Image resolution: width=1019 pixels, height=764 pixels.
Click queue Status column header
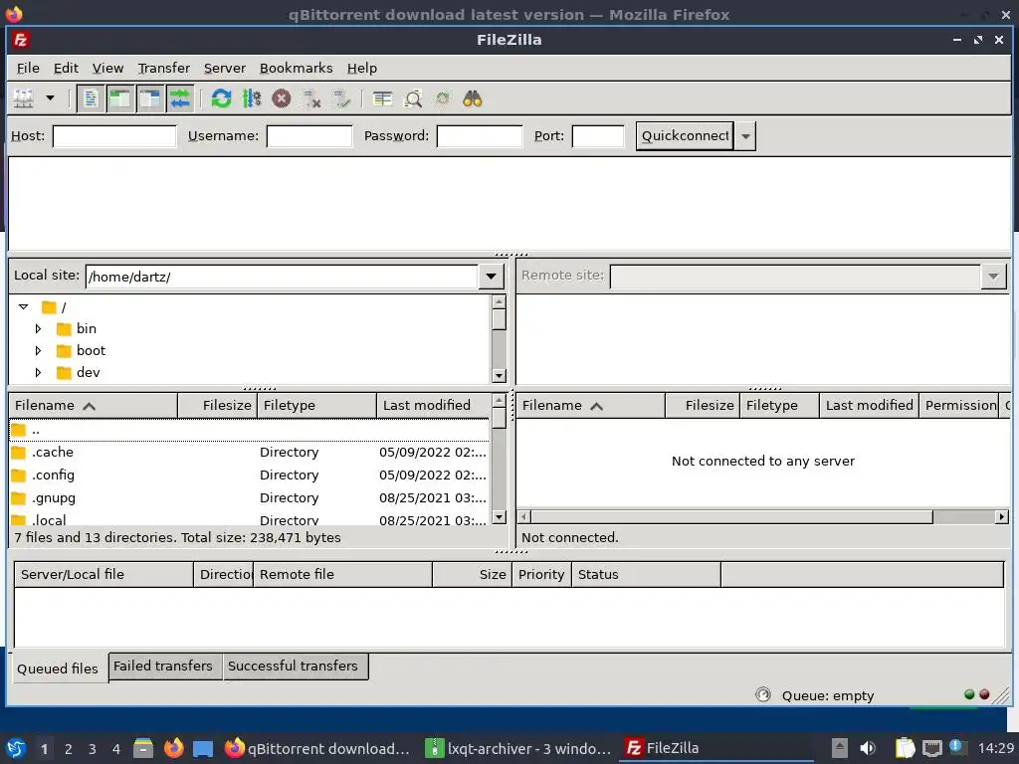click(x=646, y=574)
